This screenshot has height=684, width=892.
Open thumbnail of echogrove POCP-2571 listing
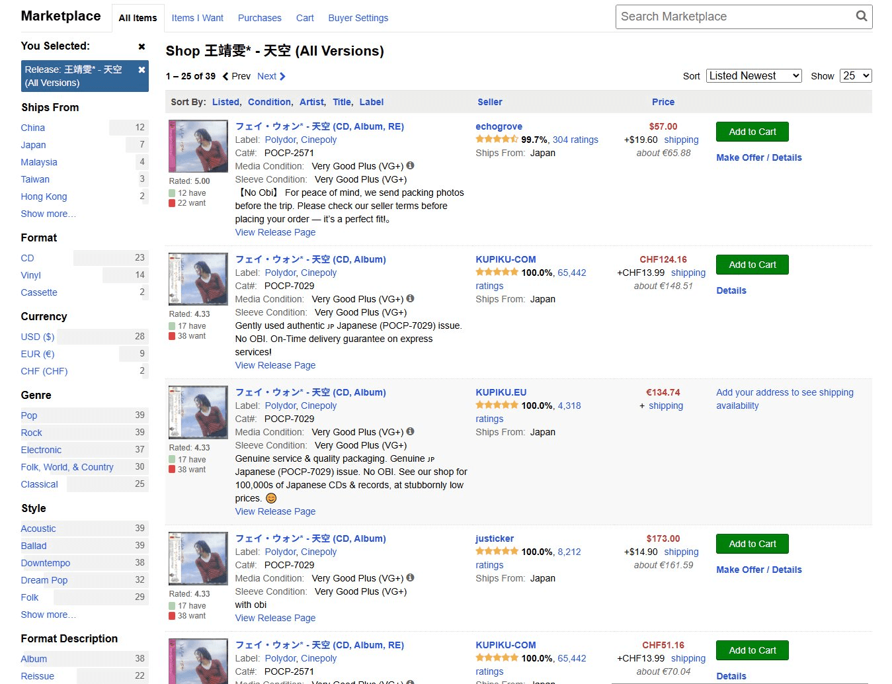pyautogui.click(x=198, y=146)
